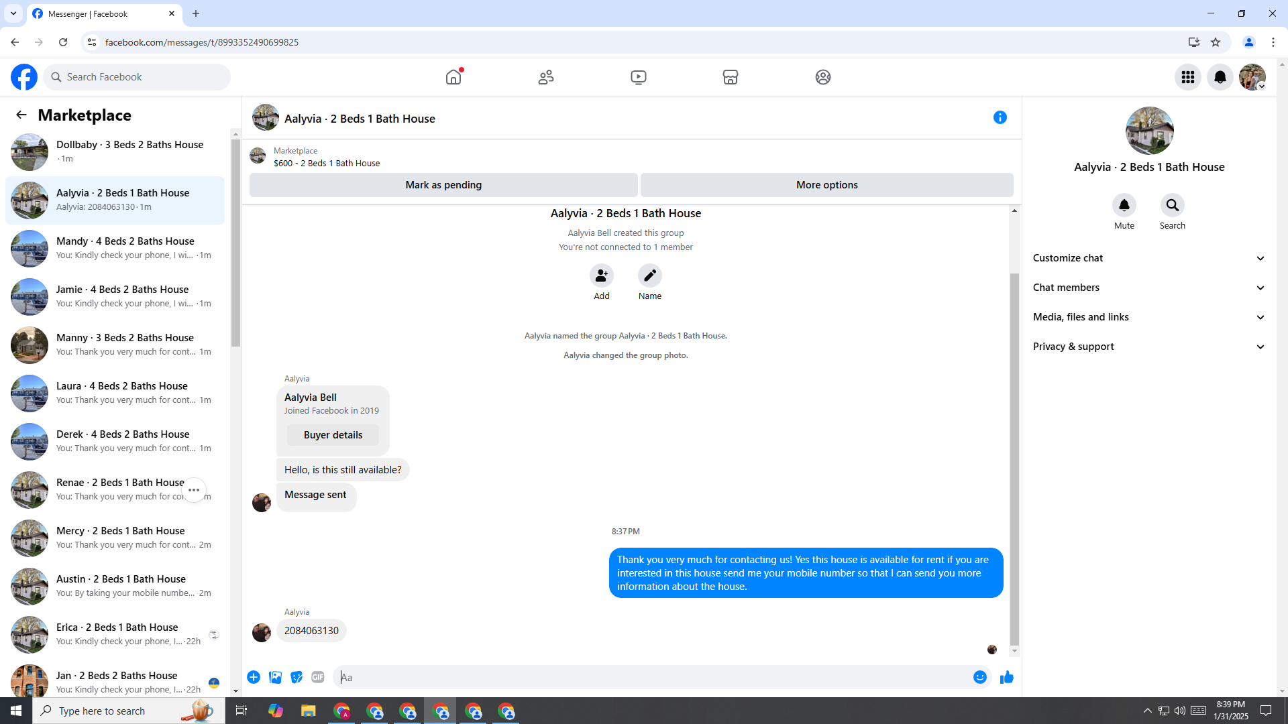Attach a photo with the image icon
Image resolution: width=1288 pixels, height=724 pixels.
point(275,677)
